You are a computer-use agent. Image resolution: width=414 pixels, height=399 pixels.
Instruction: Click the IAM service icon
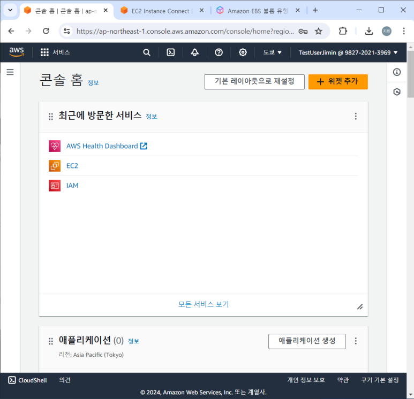point(55,186)
